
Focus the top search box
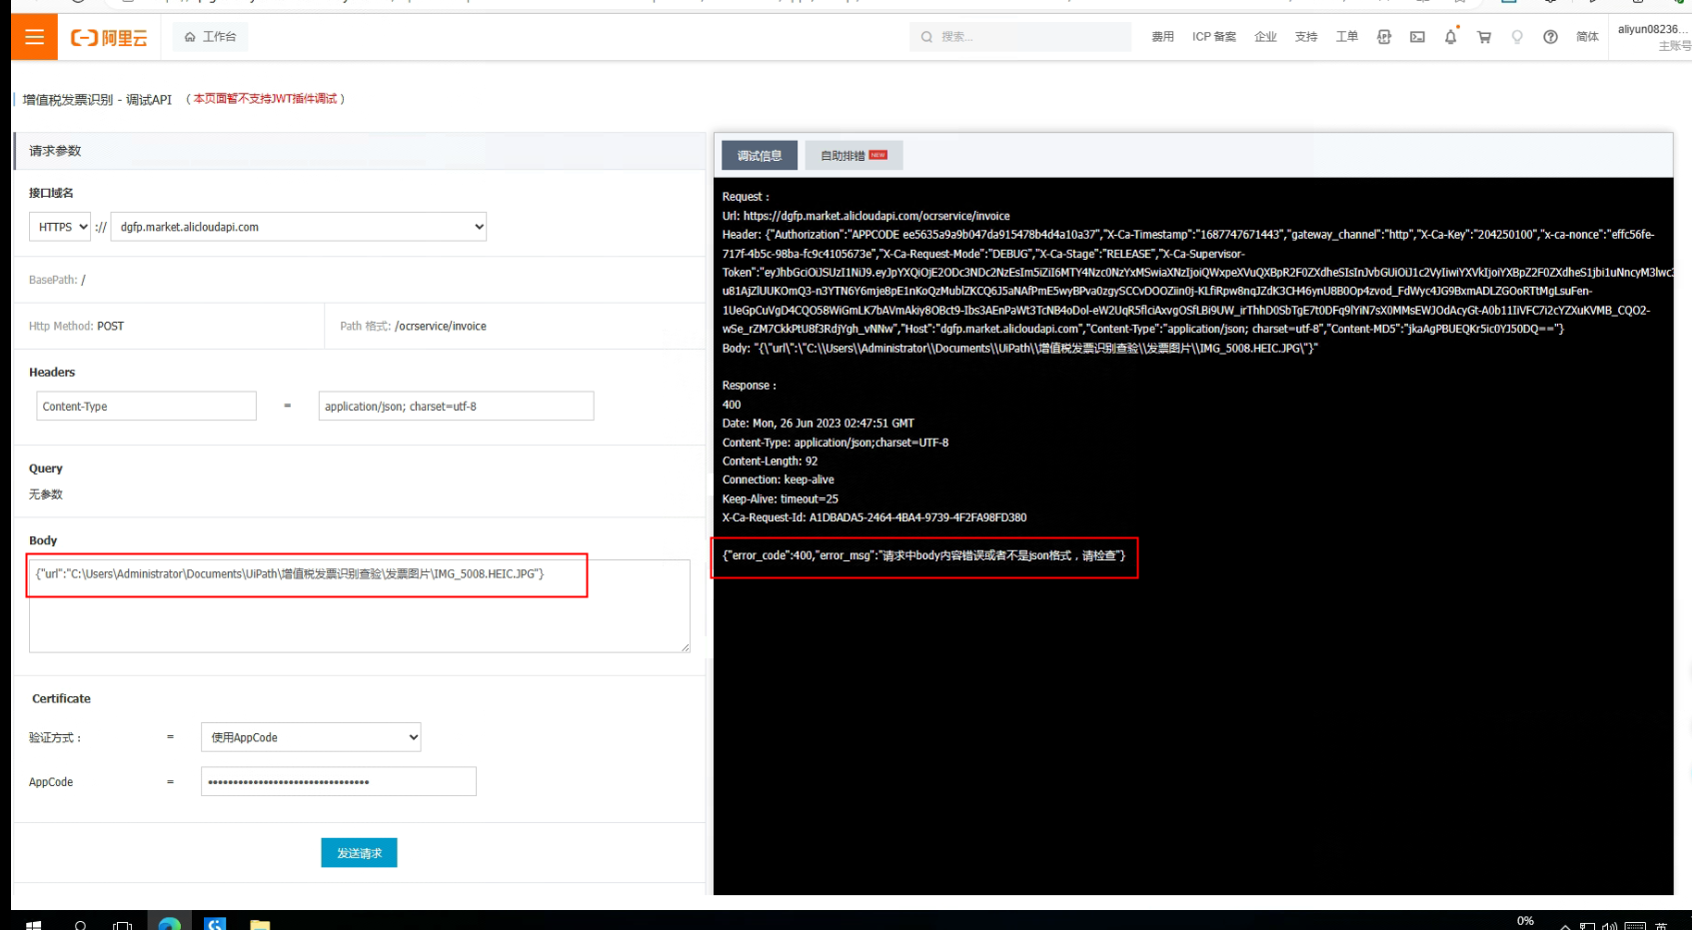[1020, 37]
